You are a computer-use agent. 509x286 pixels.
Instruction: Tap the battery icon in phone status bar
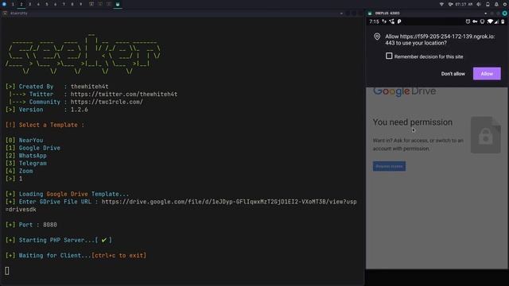coord(503,21)
